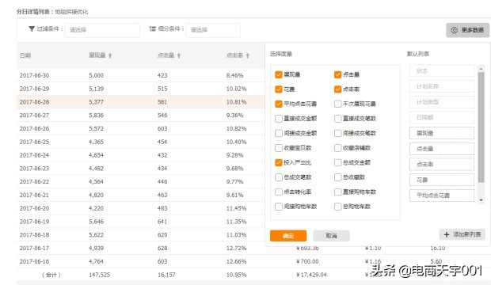The image size is (491, 285).
Task: Enable the 点击转化率 checkbox
Action: point(279,192)
